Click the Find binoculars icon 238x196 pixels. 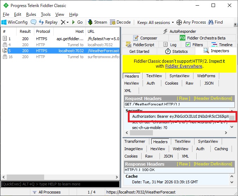(x=211, y=22)
